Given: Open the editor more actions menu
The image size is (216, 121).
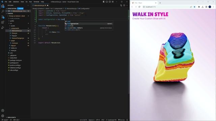Looking at the screenshot, I should click(127, 5).
